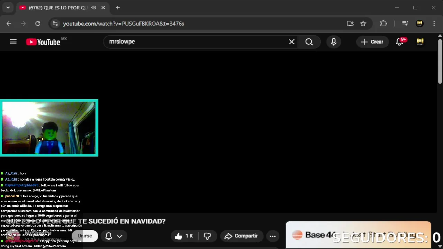The height and width of the screenshot is (249, 443).
Task: Maximize the browser window
Action: (415, 7)
